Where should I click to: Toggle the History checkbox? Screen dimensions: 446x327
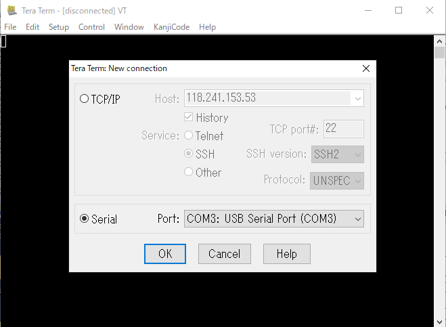tap(188, 117)
